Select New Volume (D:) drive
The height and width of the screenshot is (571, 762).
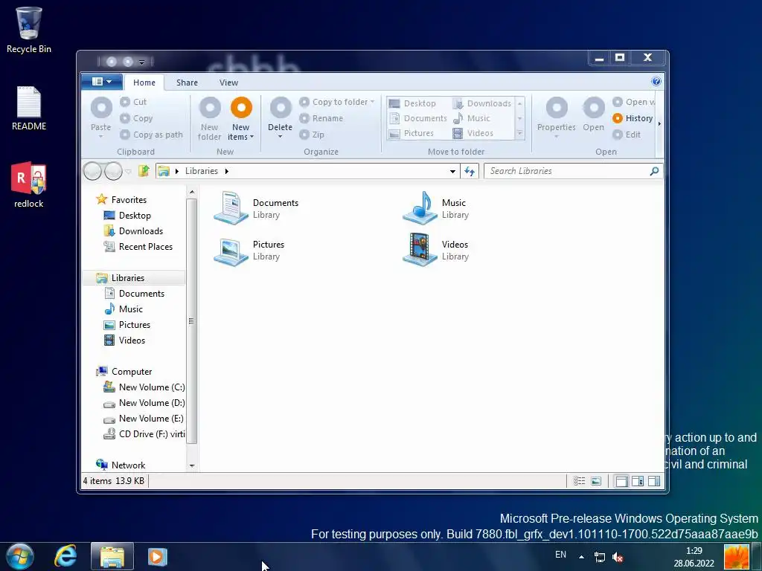pos(144,402)
